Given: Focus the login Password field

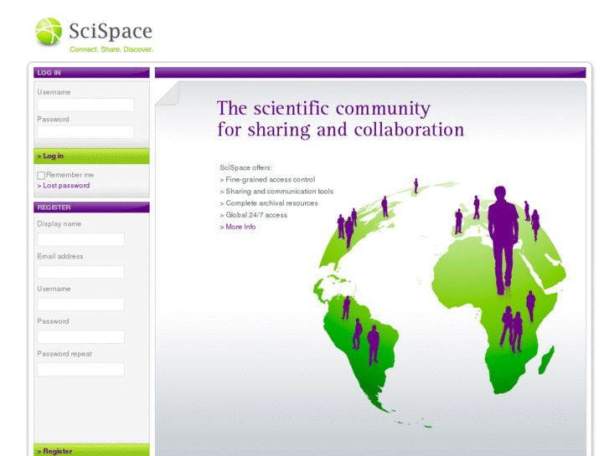Looking at the screenshot, I should 85,132.
